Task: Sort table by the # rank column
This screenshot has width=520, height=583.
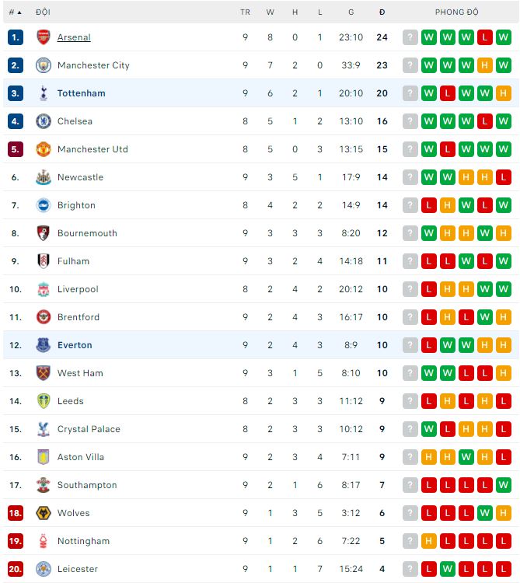Action: pyautogui.click(x=15, y=12)
